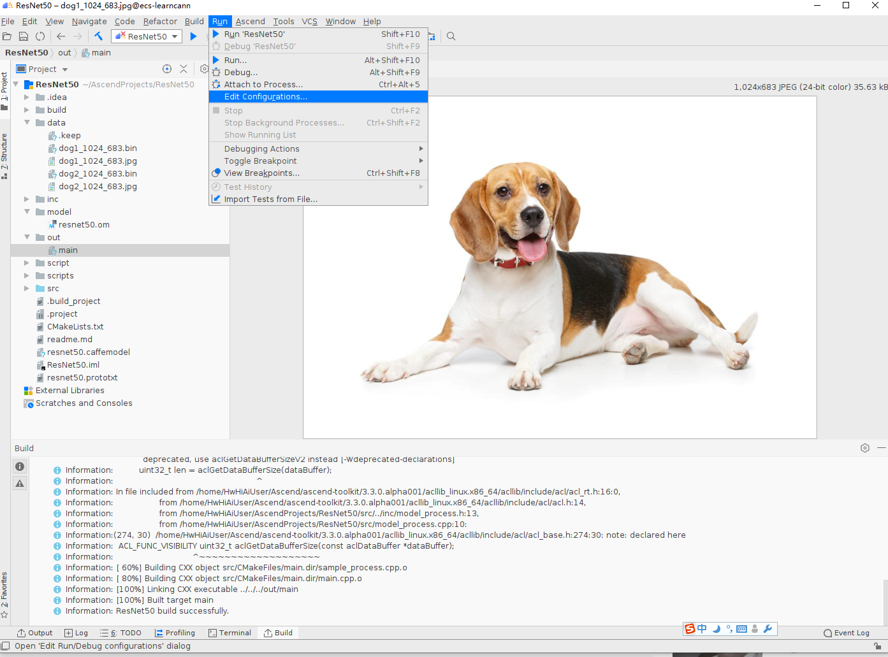This screenshot has height=657, width=888.
Task: Click the Save All disk icon
Action: coord(24,36)
